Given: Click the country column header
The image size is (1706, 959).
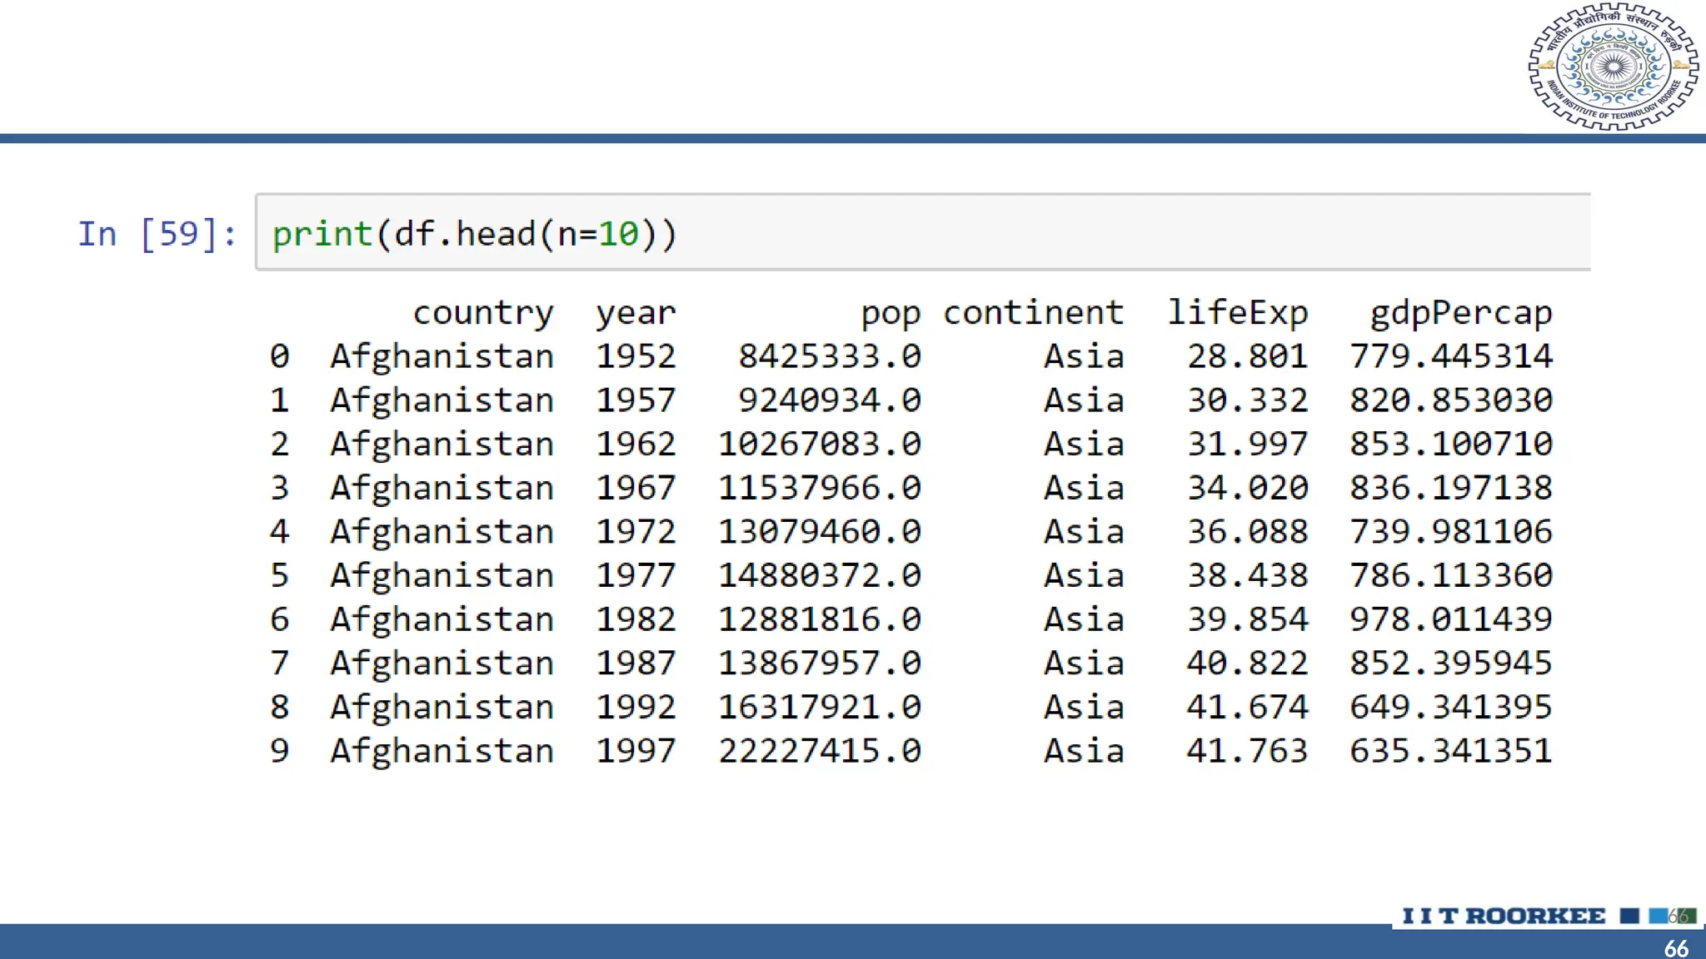Looking at the screenshot, I should point(483,313).
